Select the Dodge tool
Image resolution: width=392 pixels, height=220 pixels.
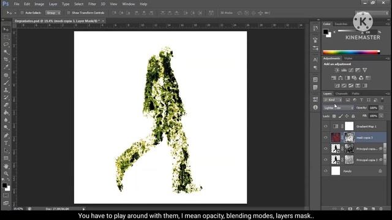pyautogui.click(x=6, y=128)
